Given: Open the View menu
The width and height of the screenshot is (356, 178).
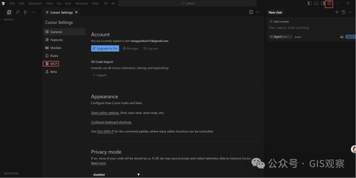Looking at the screenshot, I should [x=49, y=3].
